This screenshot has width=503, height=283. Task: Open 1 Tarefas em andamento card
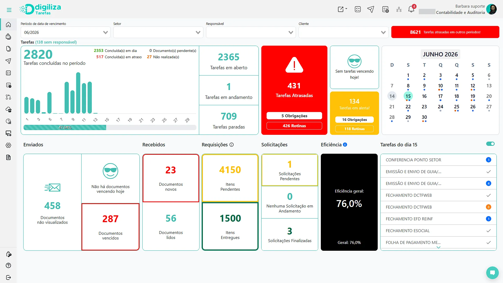coord(229,90)
